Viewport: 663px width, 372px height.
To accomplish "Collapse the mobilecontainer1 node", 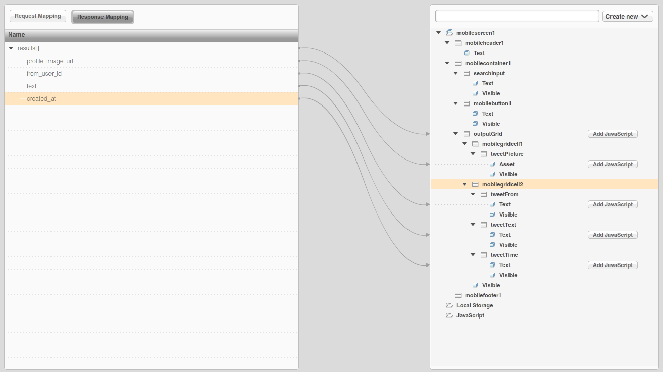I will pos(447,63).
